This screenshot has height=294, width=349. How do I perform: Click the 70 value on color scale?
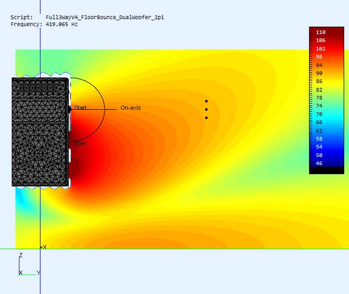(319, 114)
